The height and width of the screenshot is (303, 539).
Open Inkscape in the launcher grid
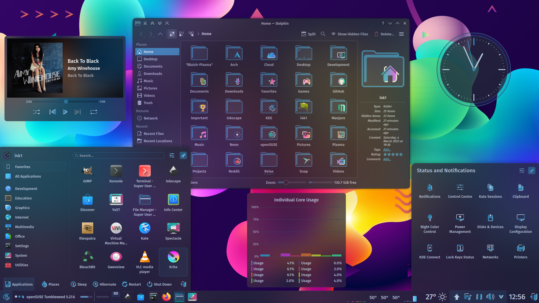pyautogui.click(x=173, y=174)
